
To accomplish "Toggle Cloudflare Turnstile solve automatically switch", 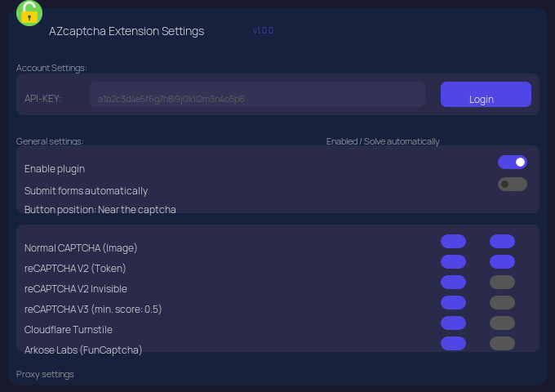I will (x=502, y=323).
